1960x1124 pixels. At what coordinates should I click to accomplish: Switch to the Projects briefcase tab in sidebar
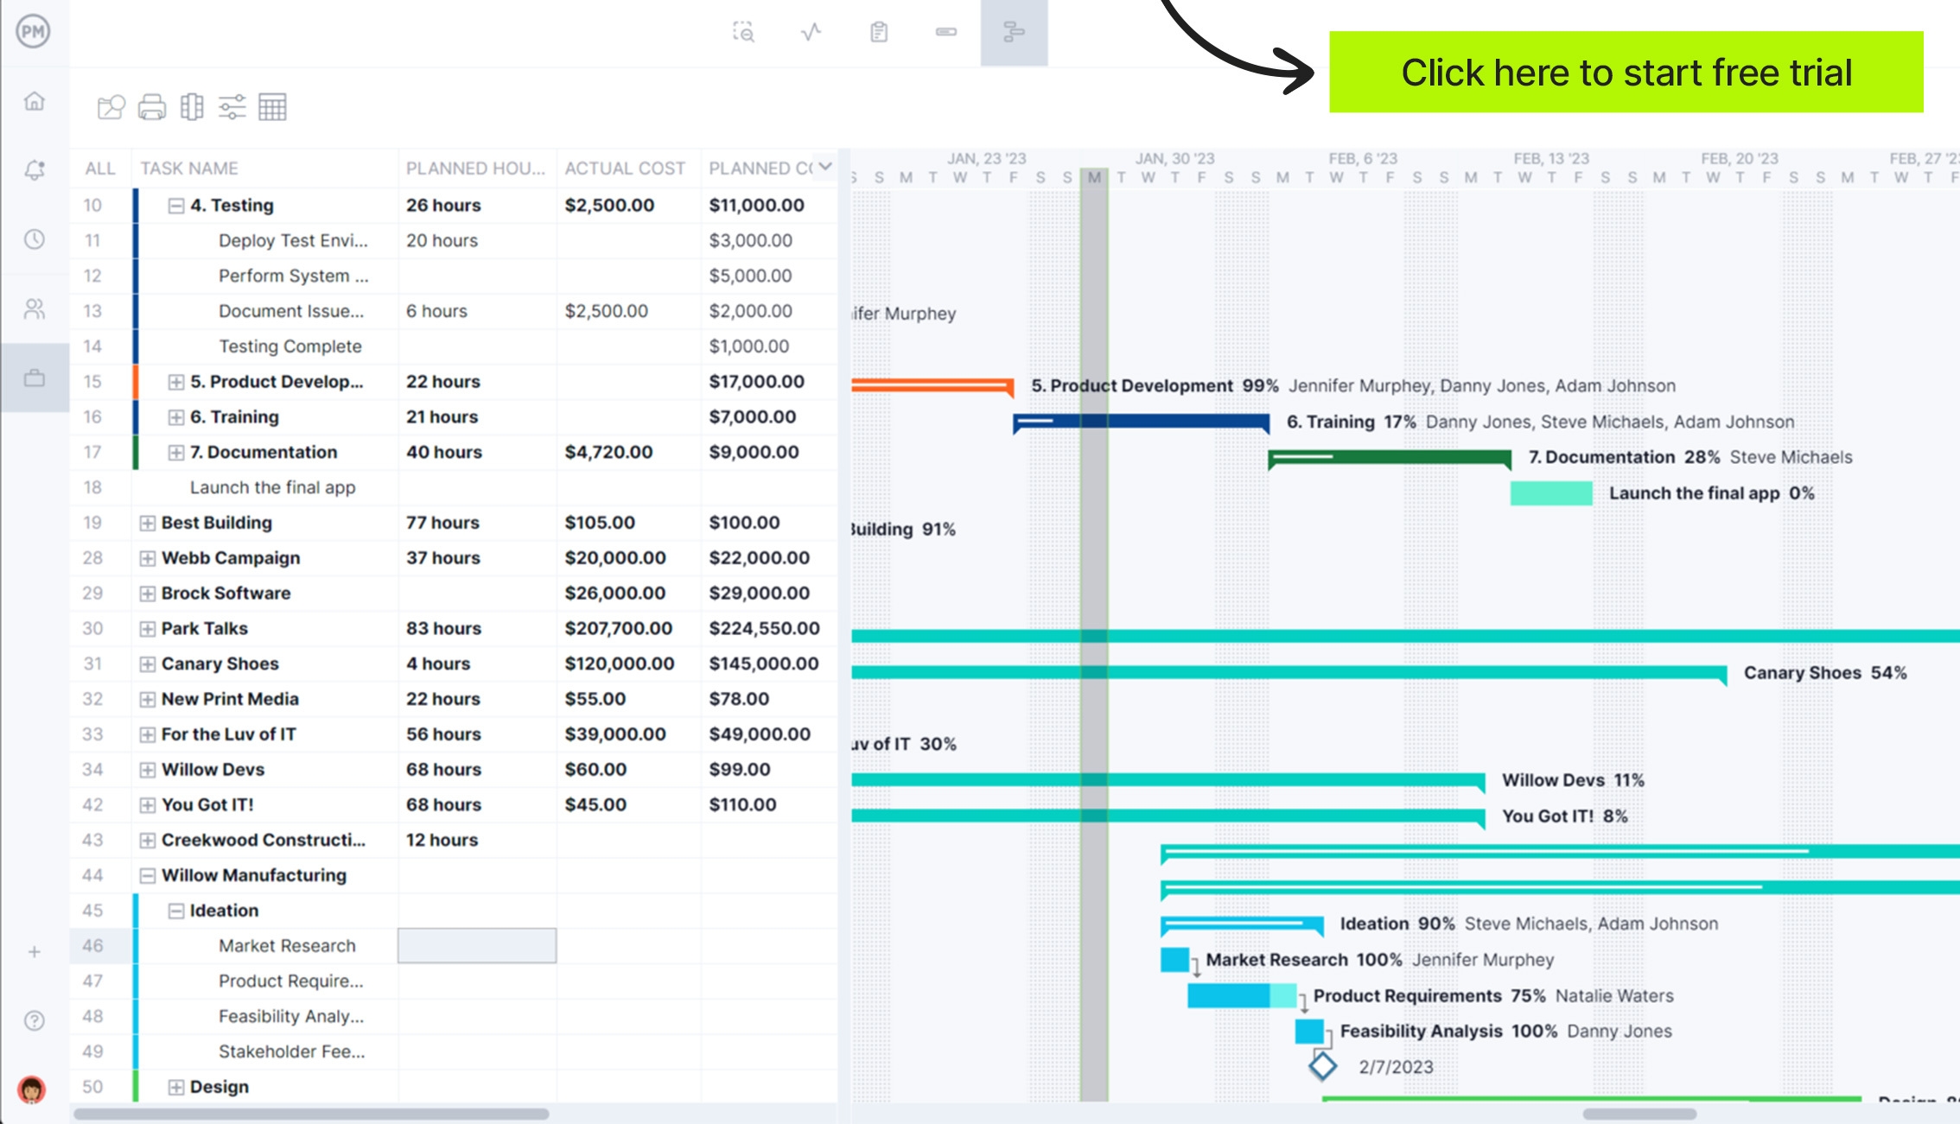pyautogui.click(x=35, y=378)
